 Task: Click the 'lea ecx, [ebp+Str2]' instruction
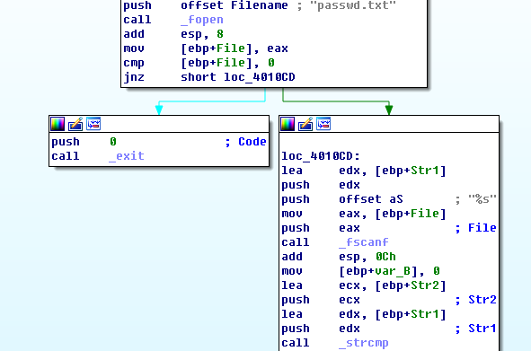point(364,285)
